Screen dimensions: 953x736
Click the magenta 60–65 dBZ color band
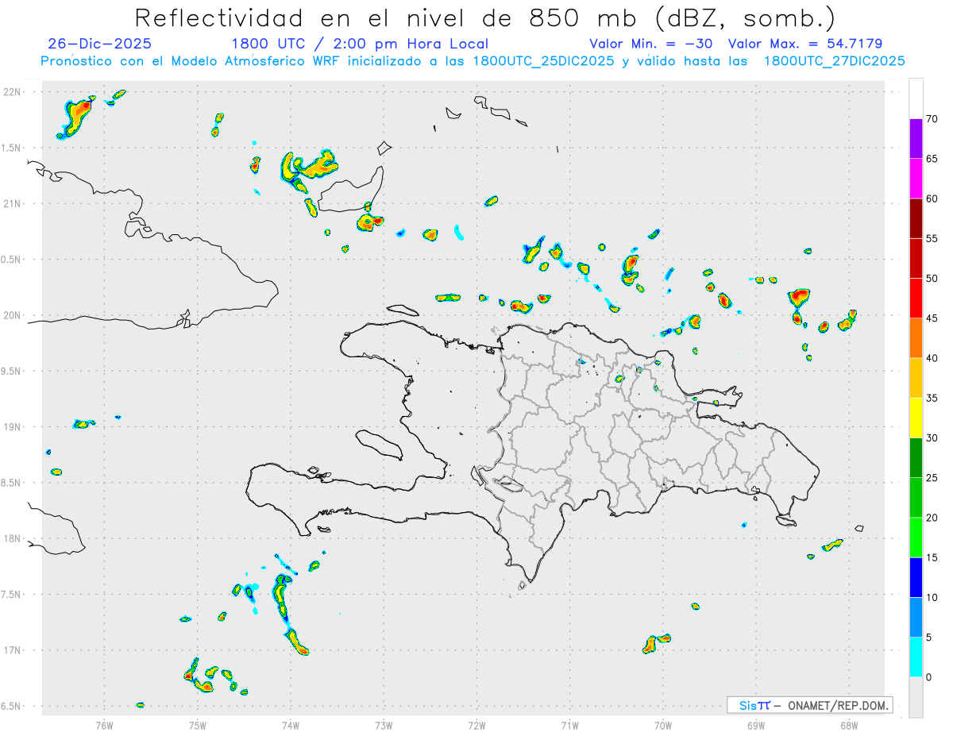coord(916,179)
